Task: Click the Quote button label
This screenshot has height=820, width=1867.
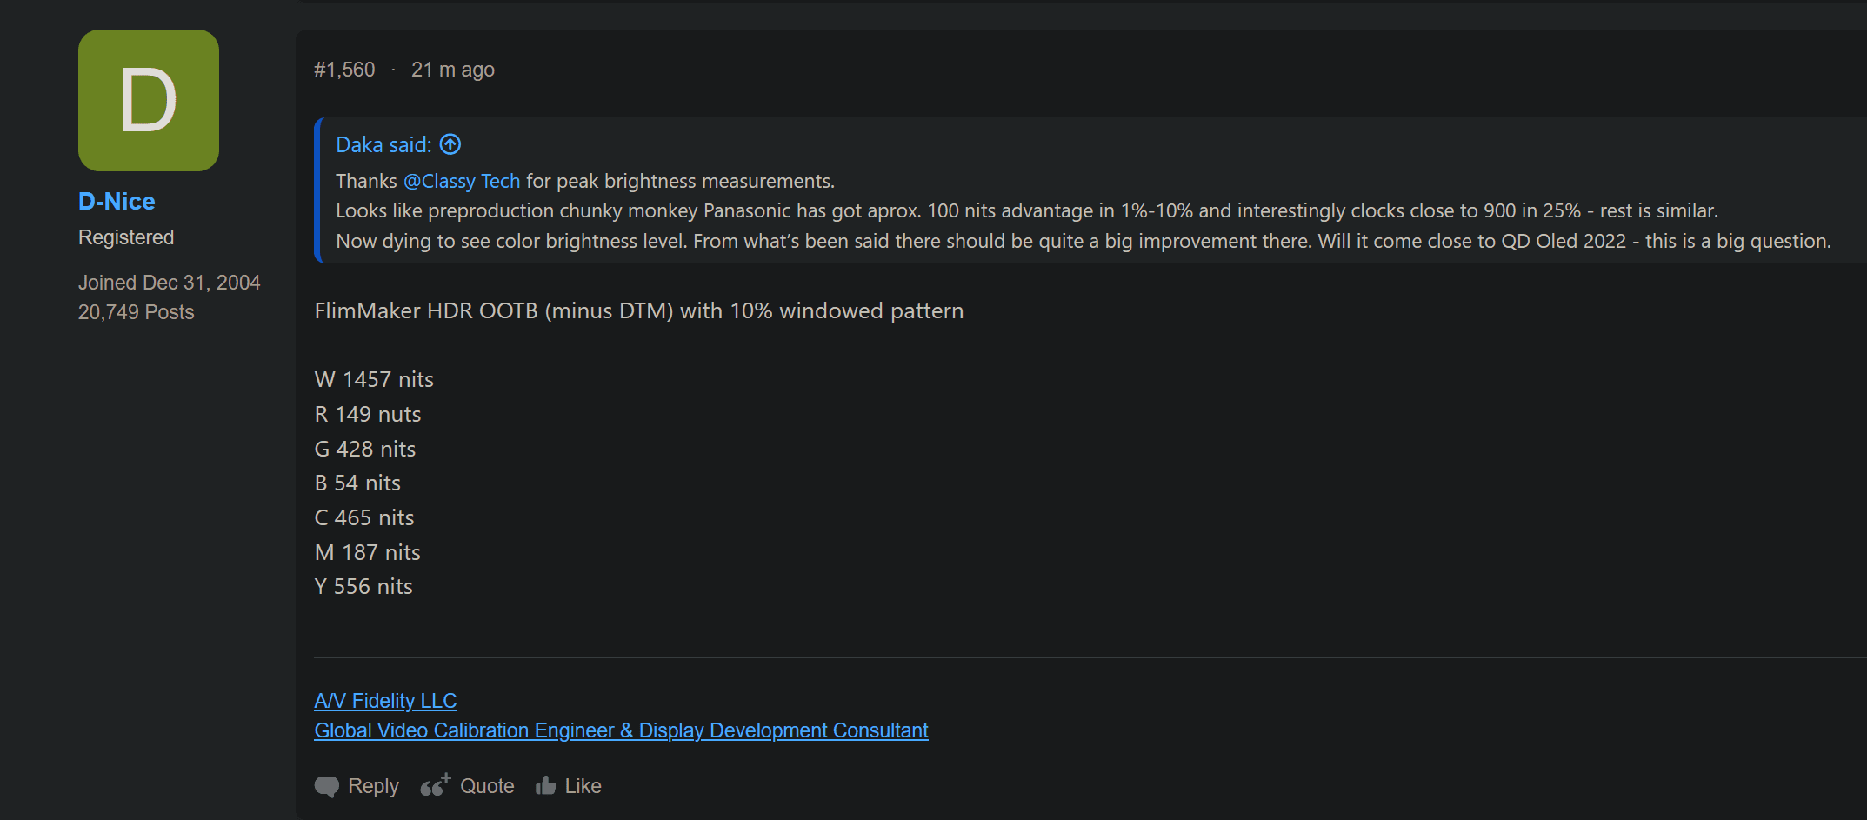Action: [x=487, y=786]
